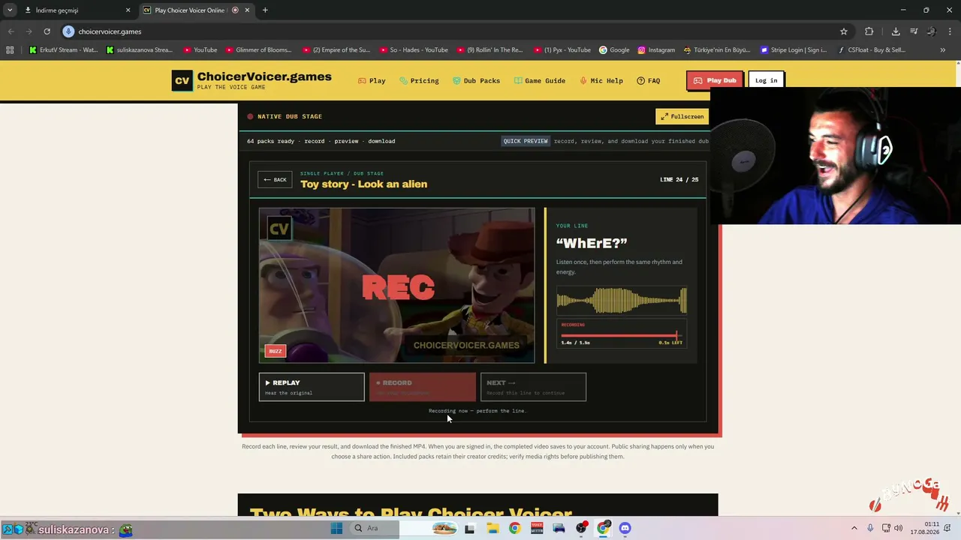Open the Windows Start menu
Image resolution: width=961 pixels, height=540 pixels.
[336, 528]
